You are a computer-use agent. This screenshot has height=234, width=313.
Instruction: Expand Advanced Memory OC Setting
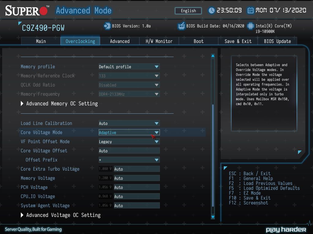59,104
